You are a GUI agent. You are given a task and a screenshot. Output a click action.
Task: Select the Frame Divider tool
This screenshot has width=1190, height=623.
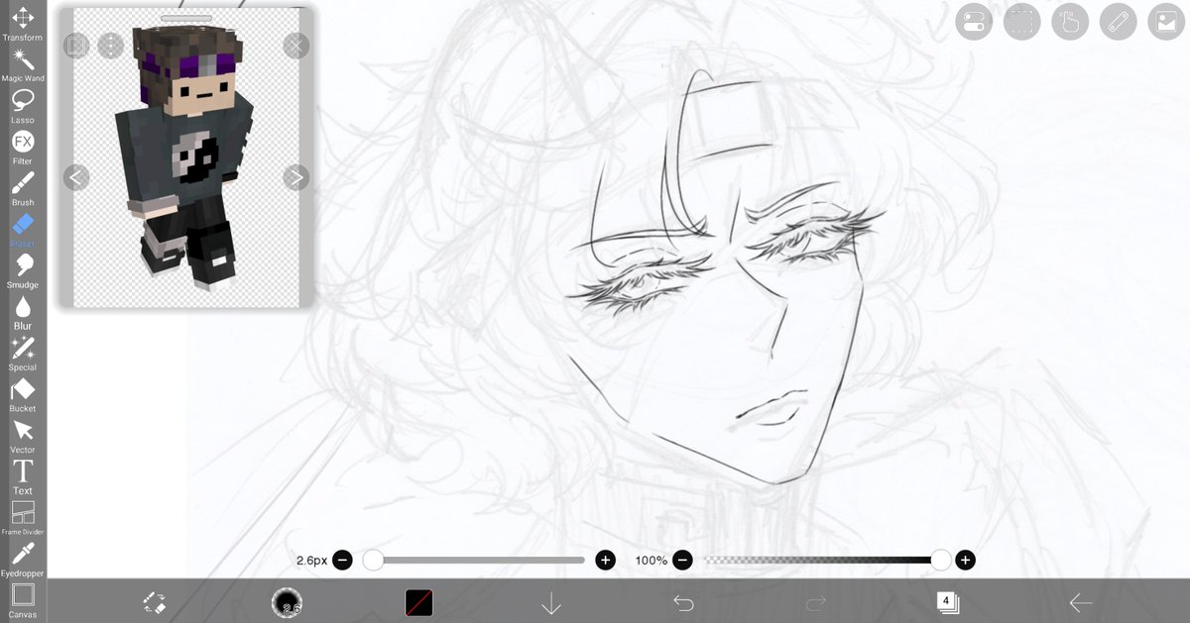[23, 518]
